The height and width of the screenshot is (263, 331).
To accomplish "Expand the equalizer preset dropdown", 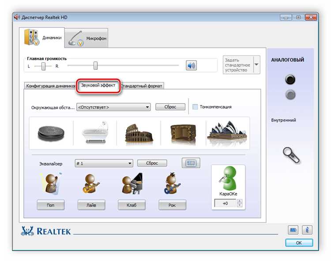I will (104, 163).
